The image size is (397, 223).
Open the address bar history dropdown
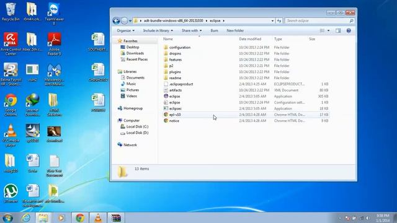click(x=272, y=20)
